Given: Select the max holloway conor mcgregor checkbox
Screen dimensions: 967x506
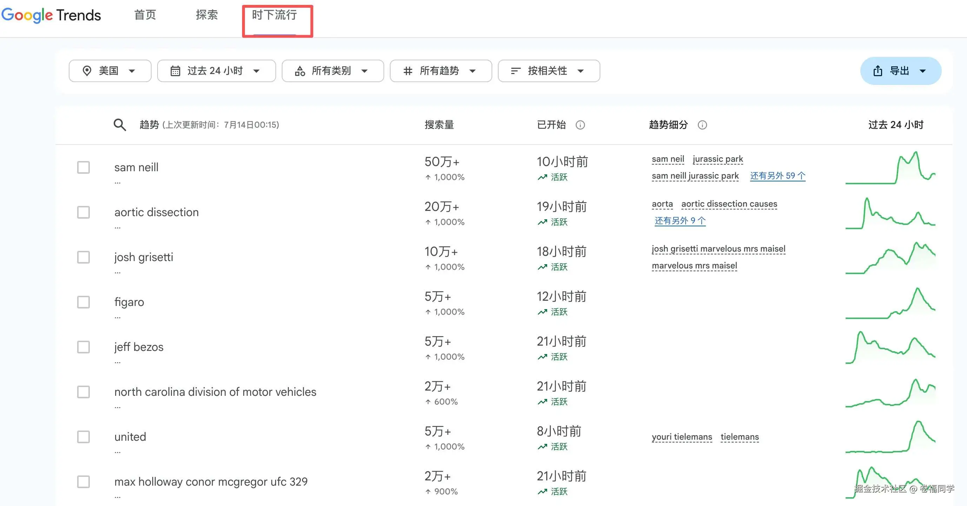Looking at the screenshot, I should click(x=84, y=482).
